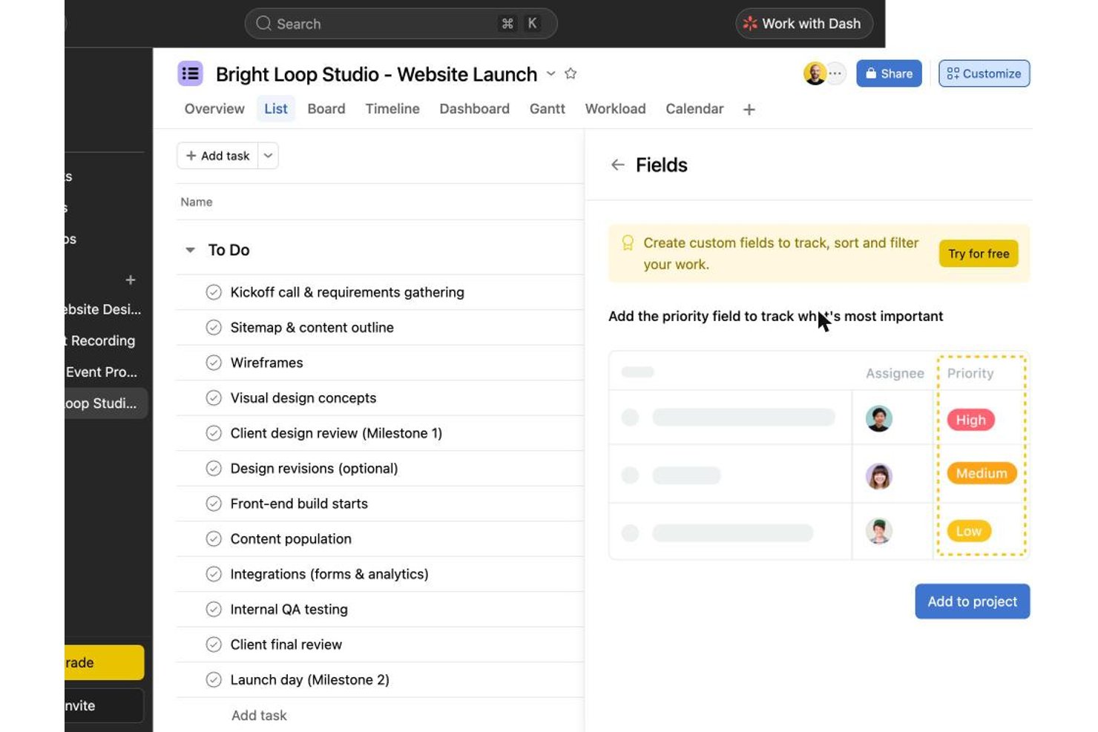1098x732 pixels.
Task: Check off Client design review (Milestone 1)
Action: [x=214, y=433]
